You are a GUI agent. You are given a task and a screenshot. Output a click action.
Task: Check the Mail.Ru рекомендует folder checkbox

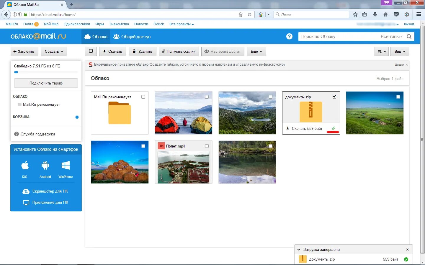[143, 97]
